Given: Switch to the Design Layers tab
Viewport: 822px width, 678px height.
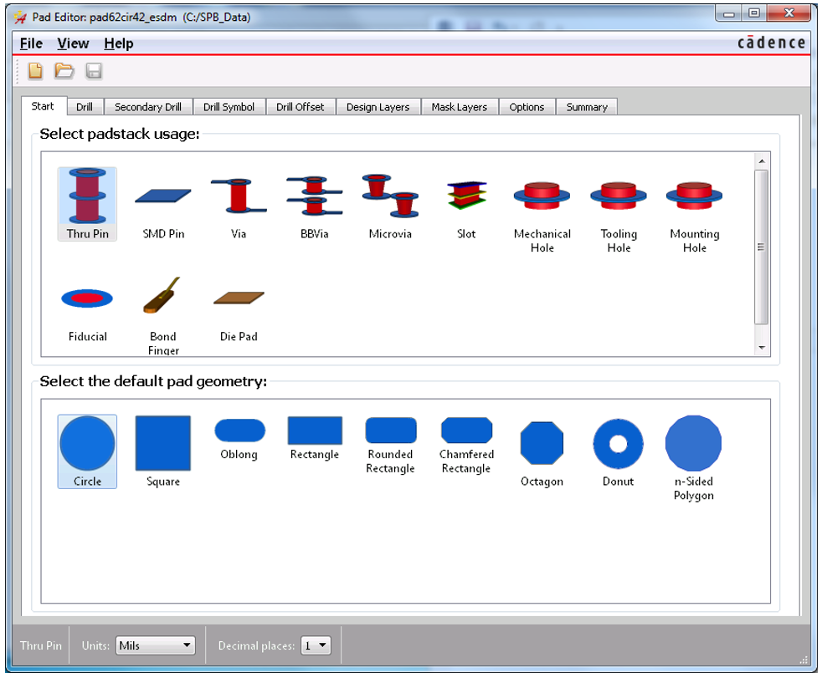Looking at the screenshot, I should tap(378, 107).
